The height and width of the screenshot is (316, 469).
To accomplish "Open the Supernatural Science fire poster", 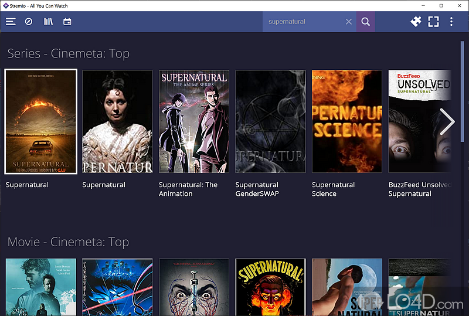I will click(x=347, y=121).
